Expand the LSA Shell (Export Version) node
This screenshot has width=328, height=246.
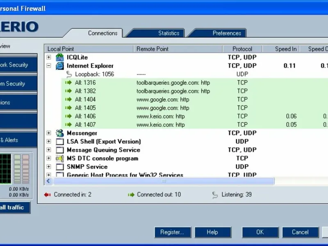pos(49,141)
